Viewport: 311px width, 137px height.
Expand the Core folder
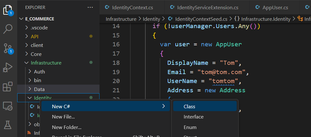tap(26, 54)
